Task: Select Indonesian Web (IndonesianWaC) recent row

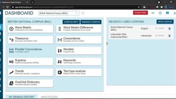Action: click(x=141, y=36)
